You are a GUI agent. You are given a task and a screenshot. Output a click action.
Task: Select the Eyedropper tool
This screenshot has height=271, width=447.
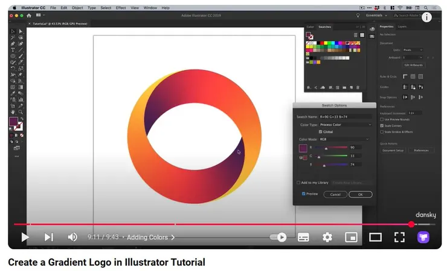pos(13,94)
